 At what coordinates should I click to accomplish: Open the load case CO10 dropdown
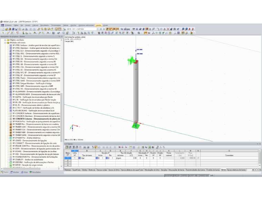[98, 29]
